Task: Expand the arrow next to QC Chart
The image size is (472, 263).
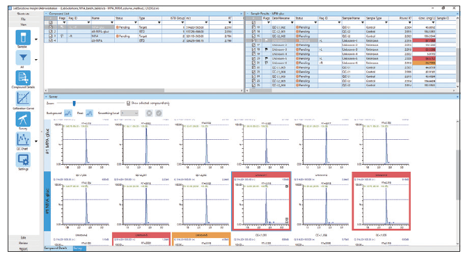Action: [x=36, y=141]
